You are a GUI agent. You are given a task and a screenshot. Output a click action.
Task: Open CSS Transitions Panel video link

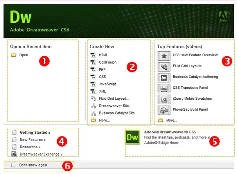[190, 88]
